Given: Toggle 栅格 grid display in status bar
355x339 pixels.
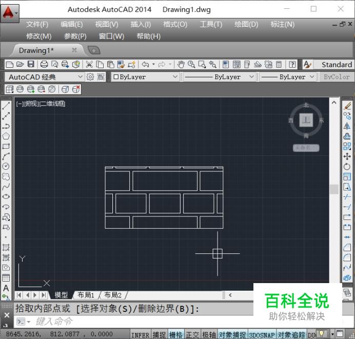Looking at the screenshot, I should (176, 334).
